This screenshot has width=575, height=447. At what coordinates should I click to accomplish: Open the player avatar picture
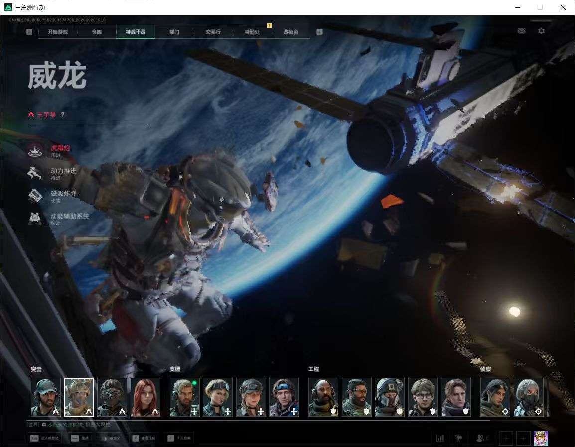coord(541,438)
